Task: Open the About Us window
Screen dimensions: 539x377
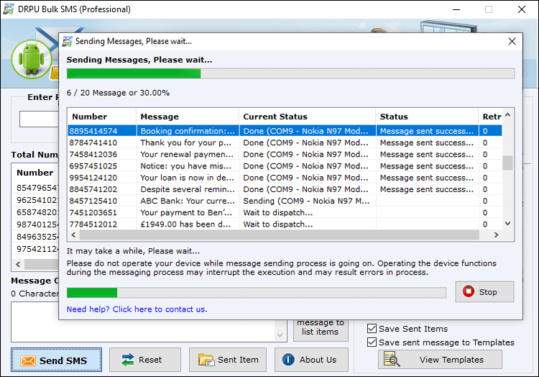Action: click(311, 360)
